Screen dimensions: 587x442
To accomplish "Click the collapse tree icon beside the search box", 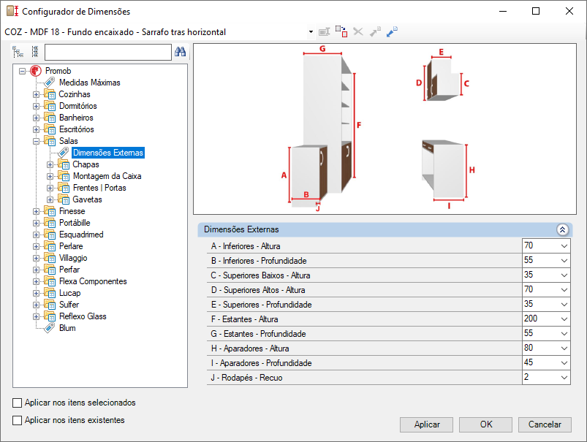I will 35,52.
